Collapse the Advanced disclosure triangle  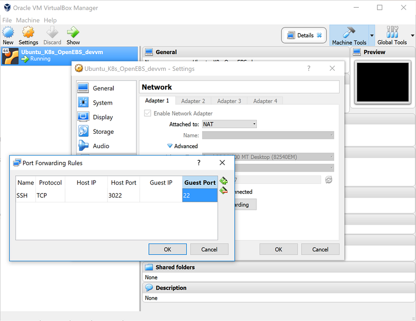(x=170, y=146)
